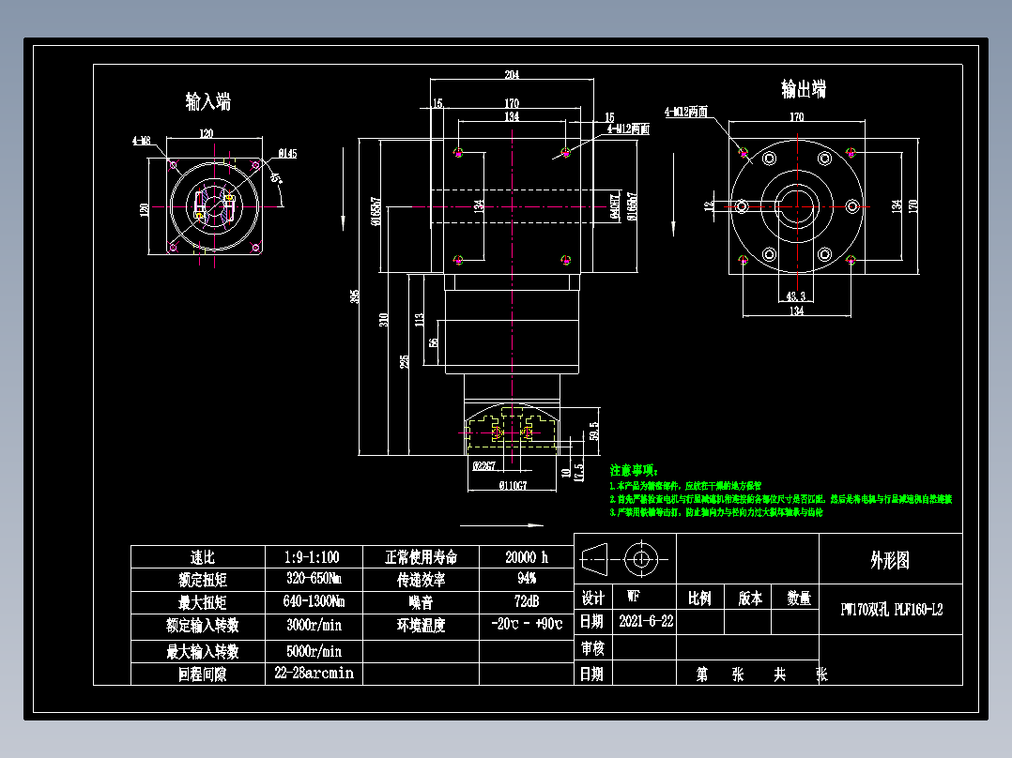The width and height of the screenshot is (1012, 758).
Task: Select the 外形图 title block text
Action: [892, 561]
